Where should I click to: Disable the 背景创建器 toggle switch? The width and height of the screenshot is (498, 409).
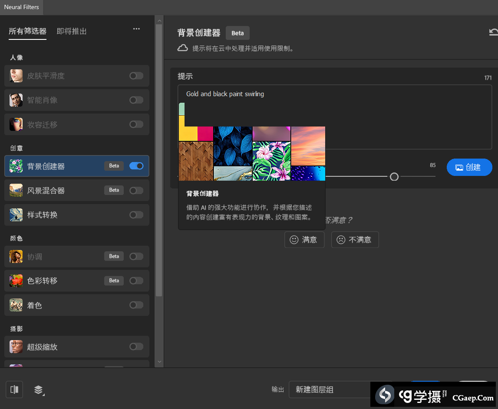(136, 166)
